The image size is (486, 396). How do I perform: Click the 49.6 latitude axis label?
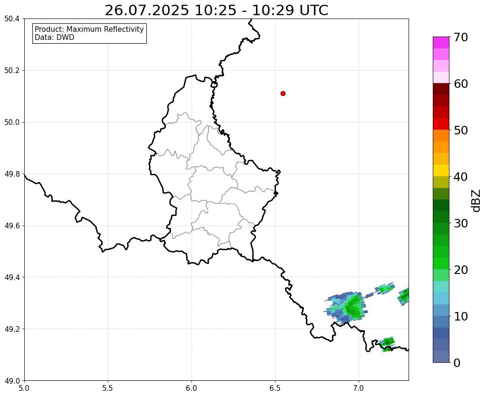pyautogui.click(x=12, y=226)
